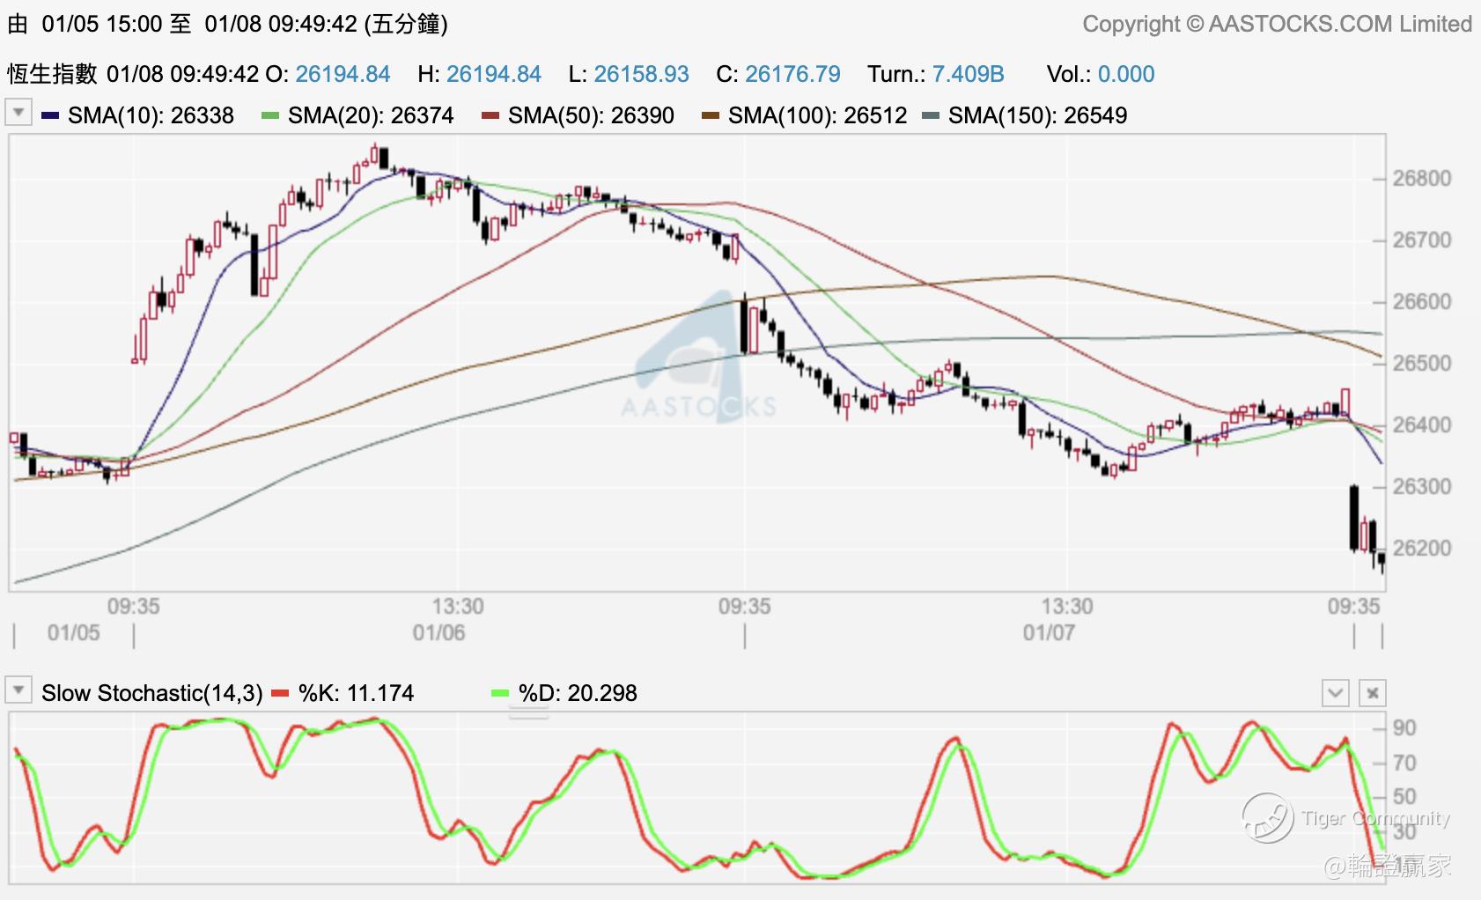This screenshot has width=1481, height=900.
Task: Click the SMA(50) red legend swatch
Action: click(490, 115)
